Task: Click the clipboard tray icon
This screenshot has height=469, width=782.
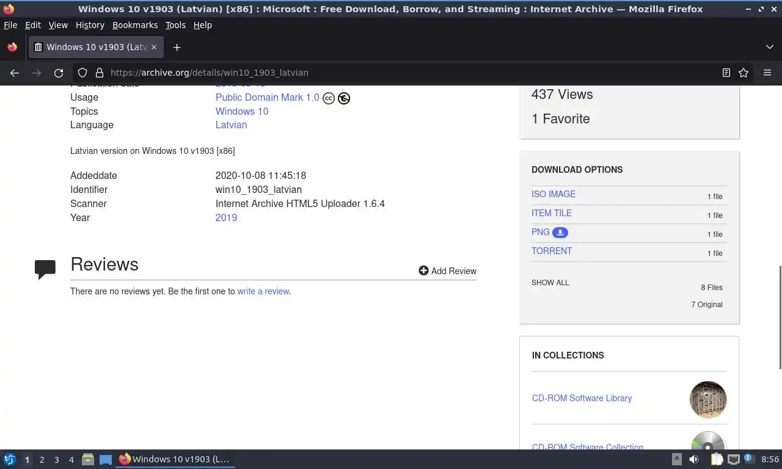Action: tap(717, 459)
